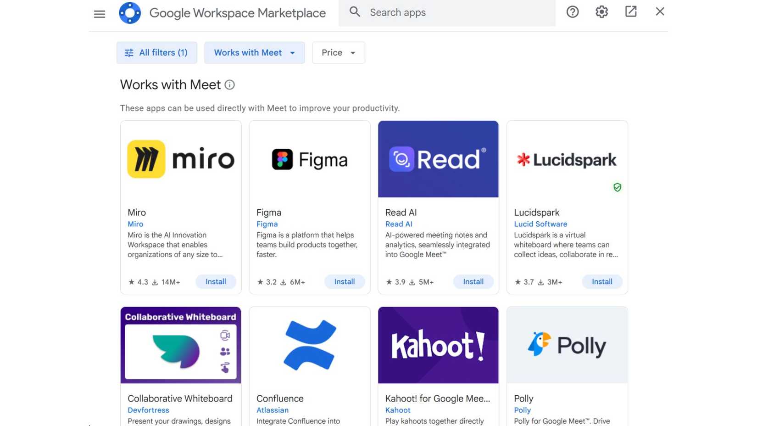757x426 pixels.
Task: Click the Google Workspace Marketplace logo
Action: 130,13
